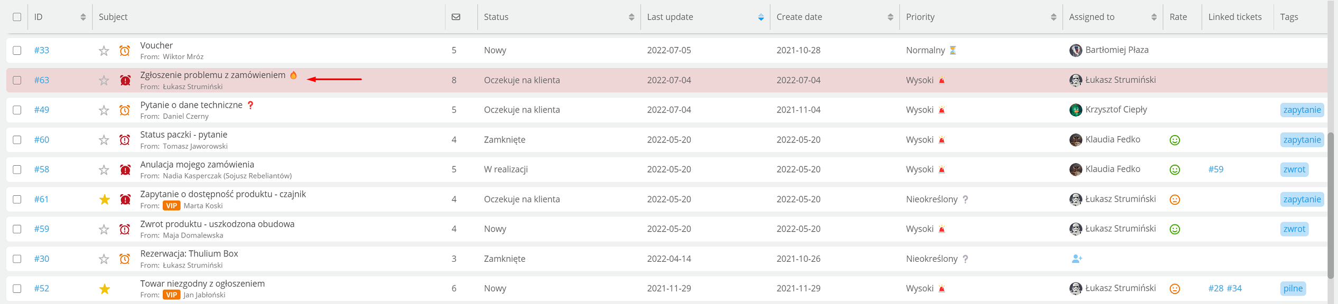The width and height of the screenshot is (1338, 304).
Task: Open ticket link #33
Action: pos(42,50)
